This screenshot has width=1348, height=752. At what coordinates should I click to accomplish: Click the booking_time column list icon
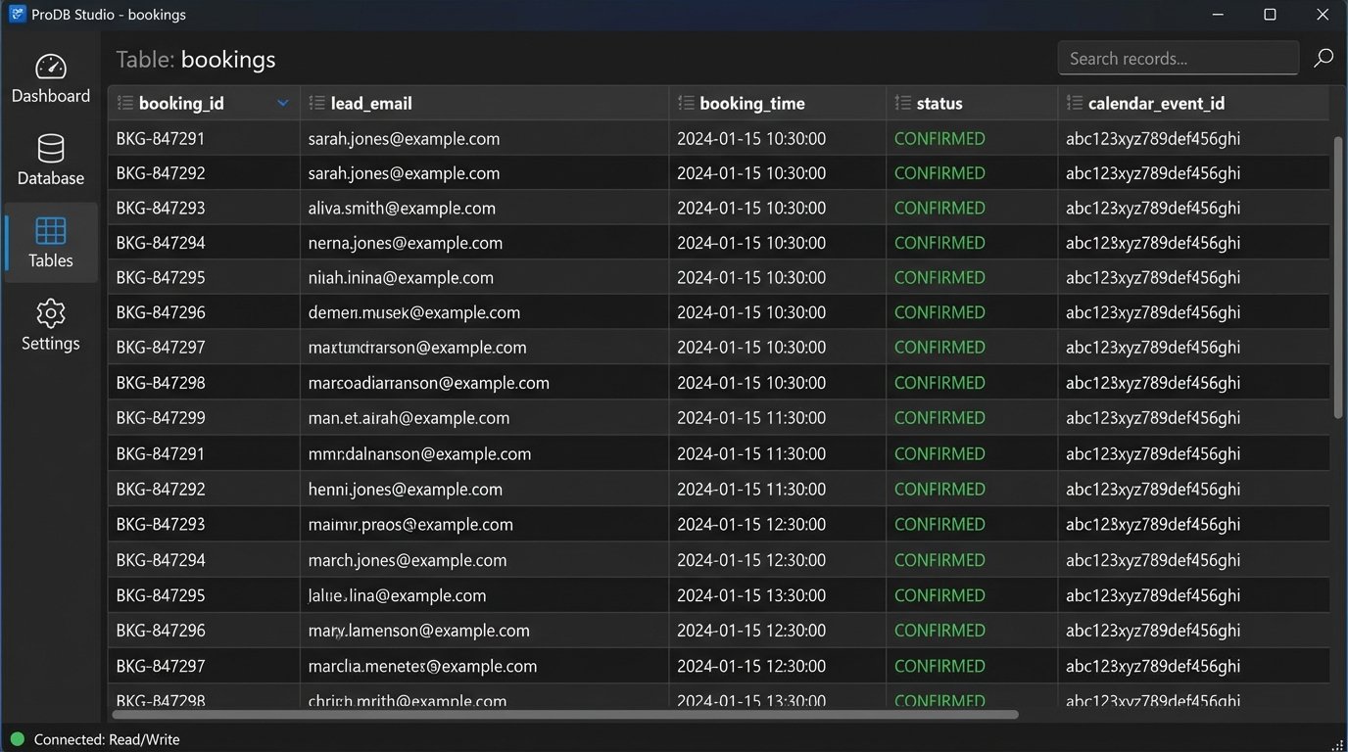click(x=686, y=103)
